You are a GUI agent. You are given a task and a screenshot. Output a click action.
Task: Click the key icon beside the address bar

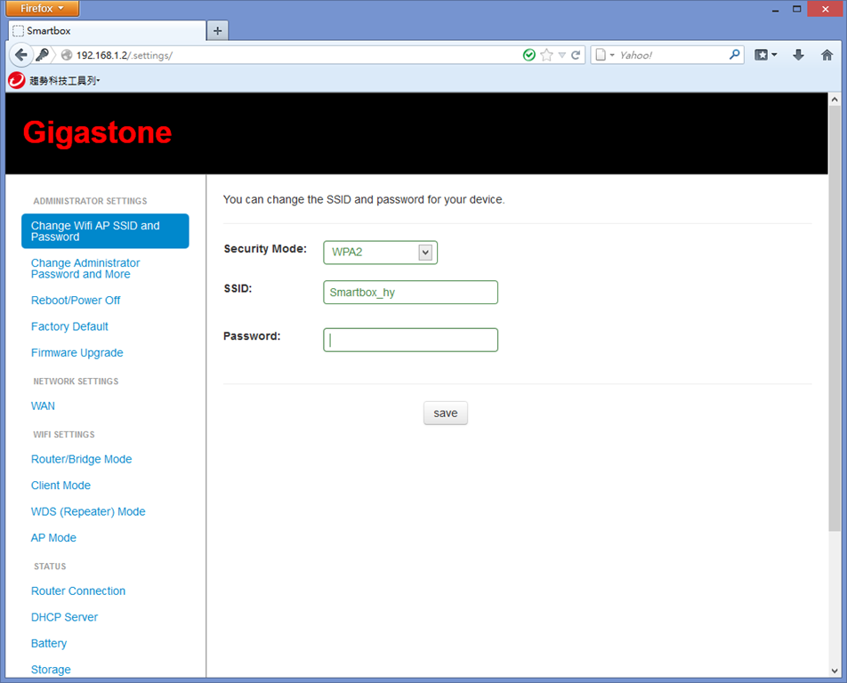42,54
